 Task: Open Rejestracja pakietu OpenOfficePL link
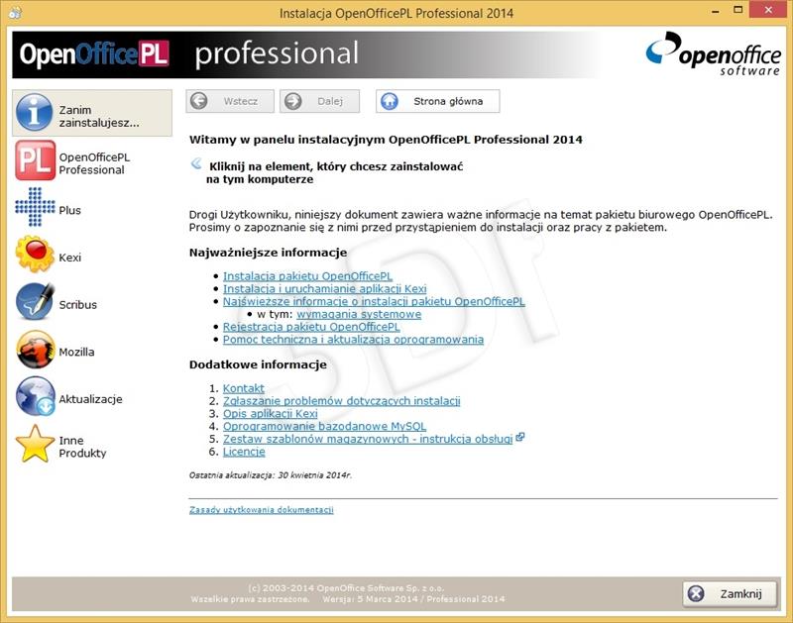[311, 327]
